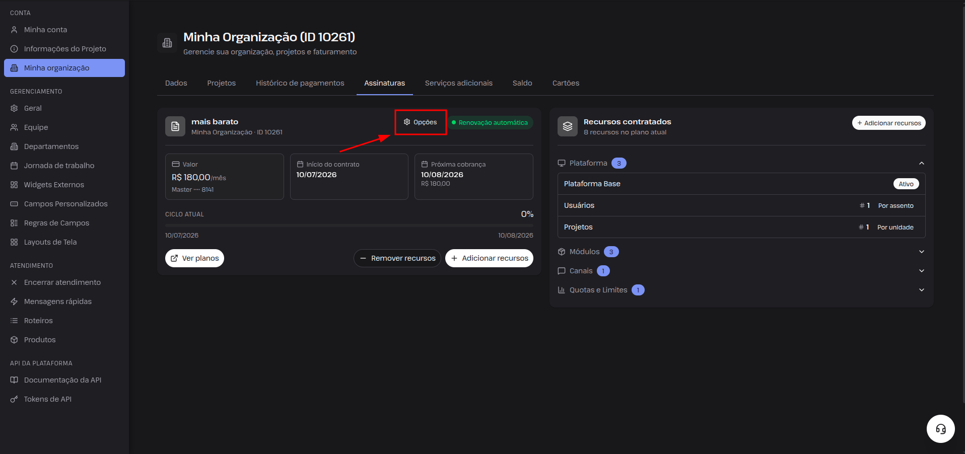This screenshot has height=454, width=965.
Task: Collapse the Plataforma section chevron
Action: coord(921,163)
